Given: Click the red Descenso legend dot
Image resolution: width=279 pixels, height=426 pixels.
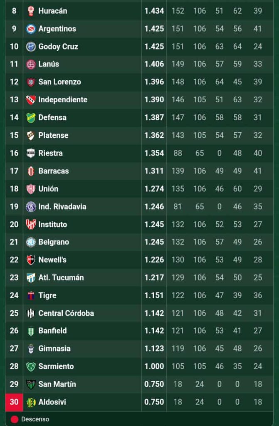Looking at the screenshot, I should coord(15,419).
